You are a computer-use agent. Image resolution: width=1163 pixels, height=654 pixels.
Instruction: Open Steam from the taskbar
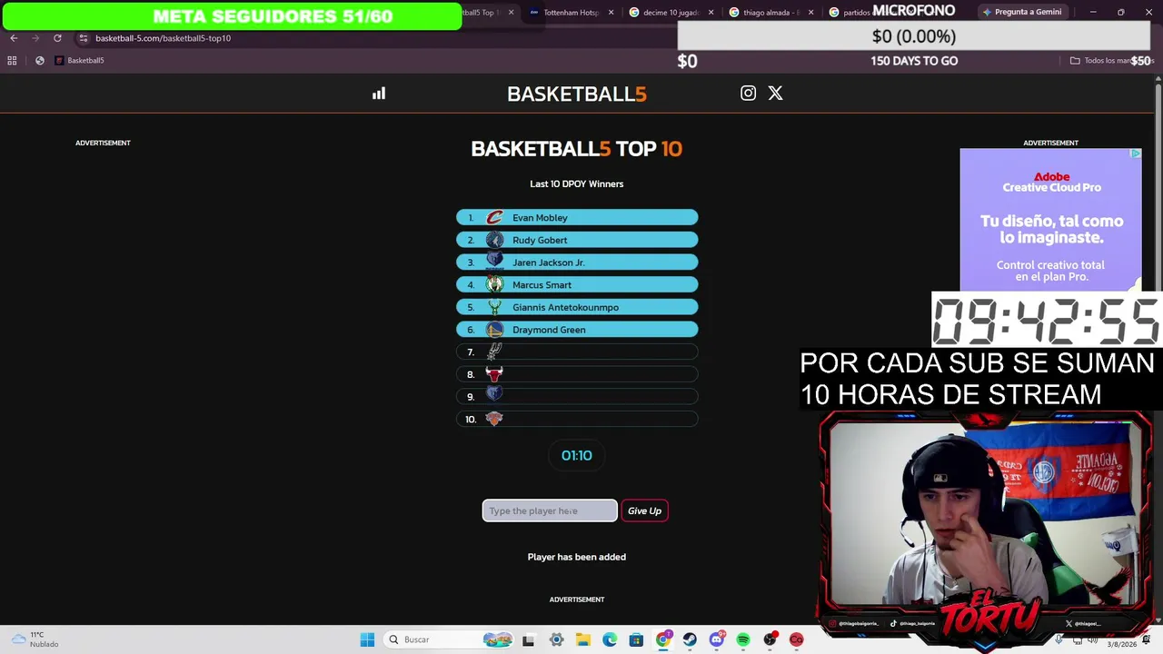(690, 639)
